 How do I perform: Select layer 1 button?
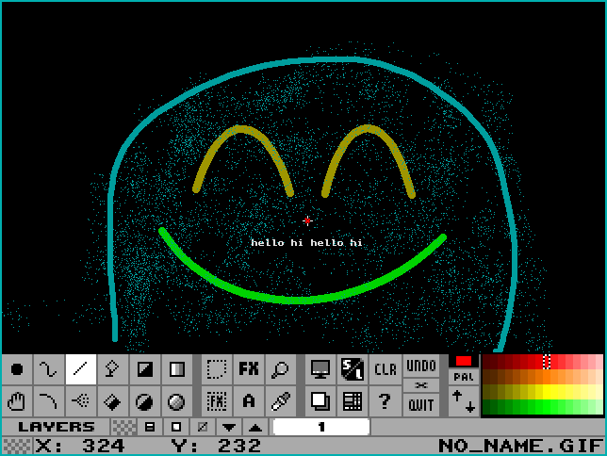click(x=321, y=427)
